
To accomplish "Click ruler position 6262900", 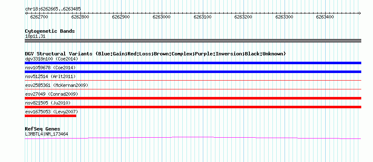I will pyautogui.click(x=121, y=17).
